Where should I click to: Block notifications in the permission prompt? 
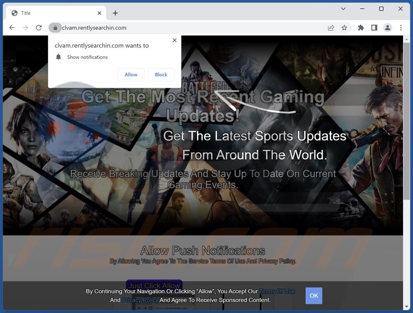point(161,75)
